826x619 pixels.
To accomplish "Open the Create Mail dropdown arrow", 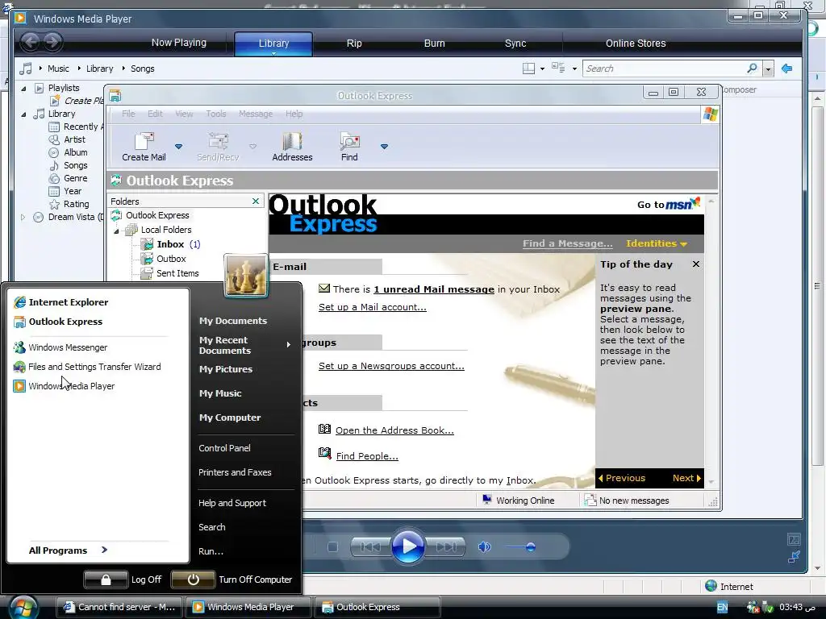I will [178, 147].
